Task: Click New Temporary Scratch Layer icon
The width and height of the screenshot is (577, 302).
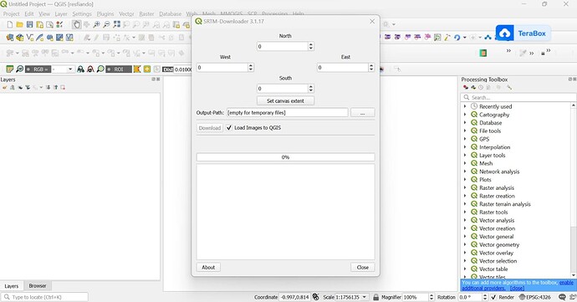Action: (x=49, y=38)
